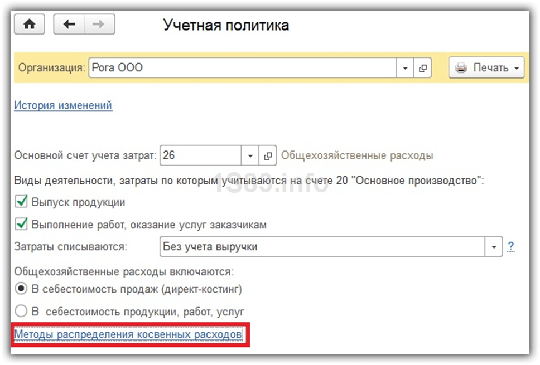Open Методы распределения косвенных расходов link
Screen dimensions: 540x365
[128, 334]
